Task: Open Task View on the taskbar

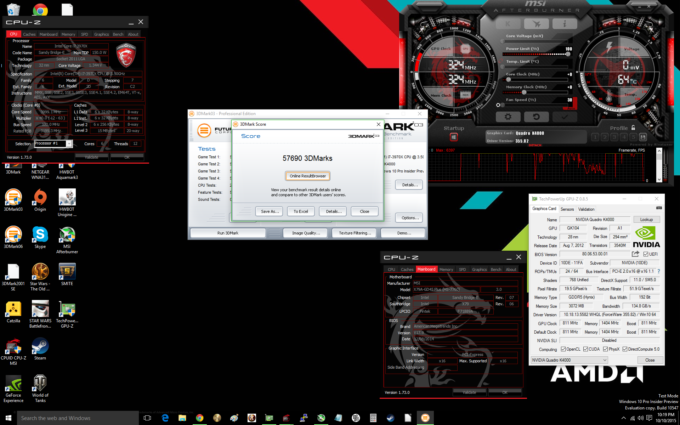Action: coord(147,418)
